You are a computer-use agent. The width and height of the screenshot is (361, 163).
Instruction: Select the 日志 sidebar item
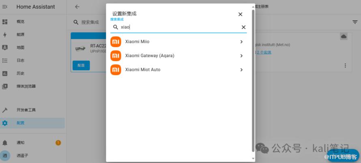32,60
